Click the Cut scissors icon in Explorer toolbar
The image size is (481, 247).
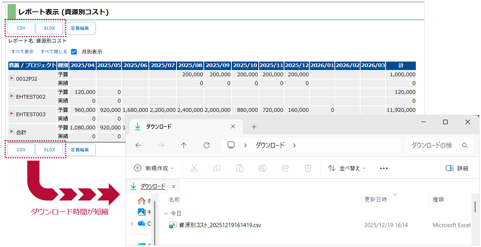click(194, 168)
